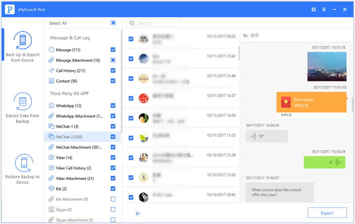Uncheck the Contact (56) checkbox
This screenshot has height=224, width=355.
coord(113,81)
